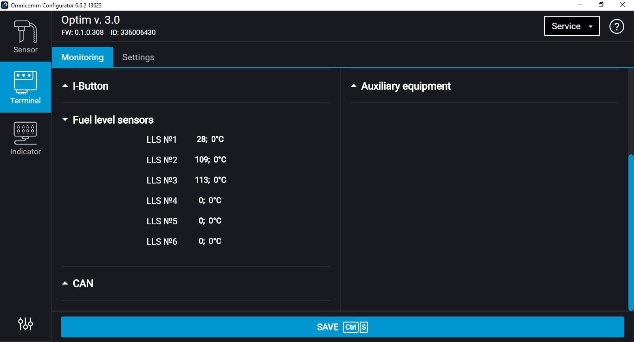The width and height of the screenshot is (634, 342).
Task: Click the SAVE button
Action: (342, 327)
